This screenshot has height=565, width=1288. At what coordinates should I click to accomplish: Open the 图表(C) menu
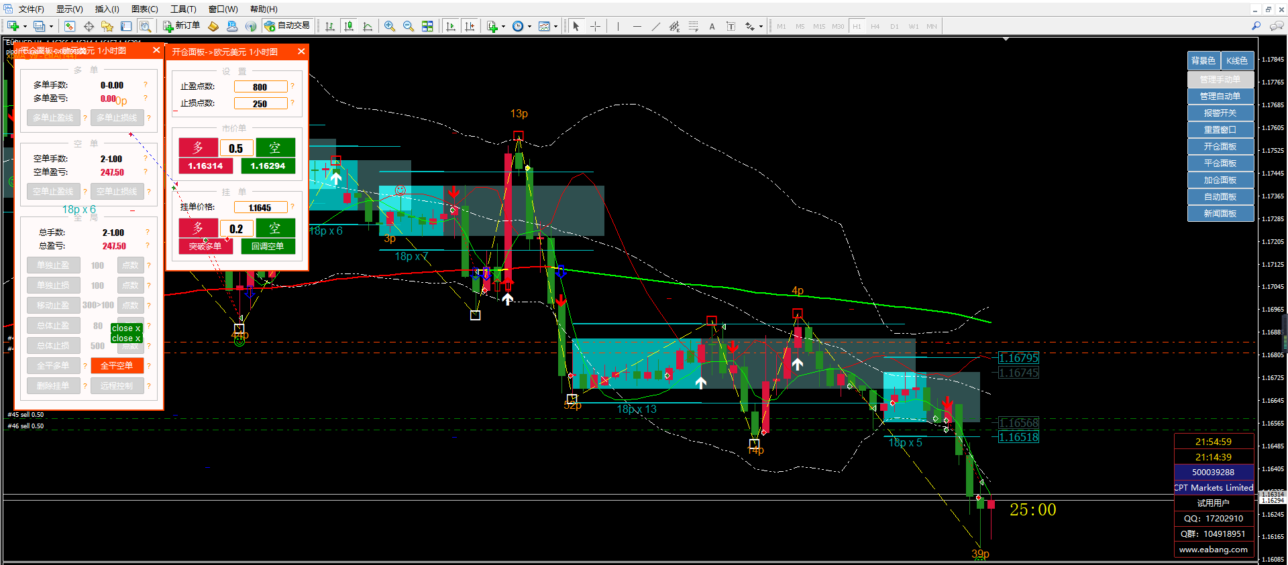144,9
